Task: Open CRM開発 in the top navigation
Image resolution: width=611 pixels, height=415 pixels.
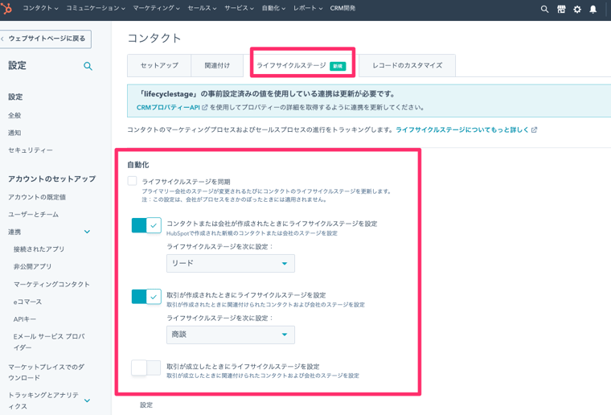Action: point(342,8)
